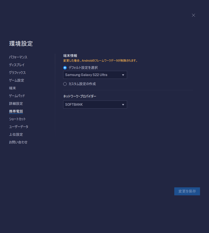Open the SOFTBANK network provider dropdown
209x233 pixels.
coord(95,105)
